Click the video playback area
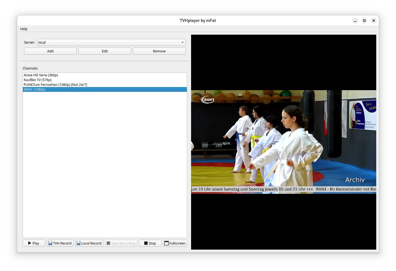The width and height of the screenshot is (396, 271). 284,142
